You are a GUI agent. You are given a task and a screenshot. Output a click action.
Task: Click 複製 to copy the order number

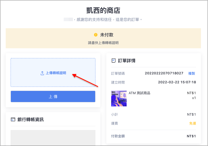(191, 73)
